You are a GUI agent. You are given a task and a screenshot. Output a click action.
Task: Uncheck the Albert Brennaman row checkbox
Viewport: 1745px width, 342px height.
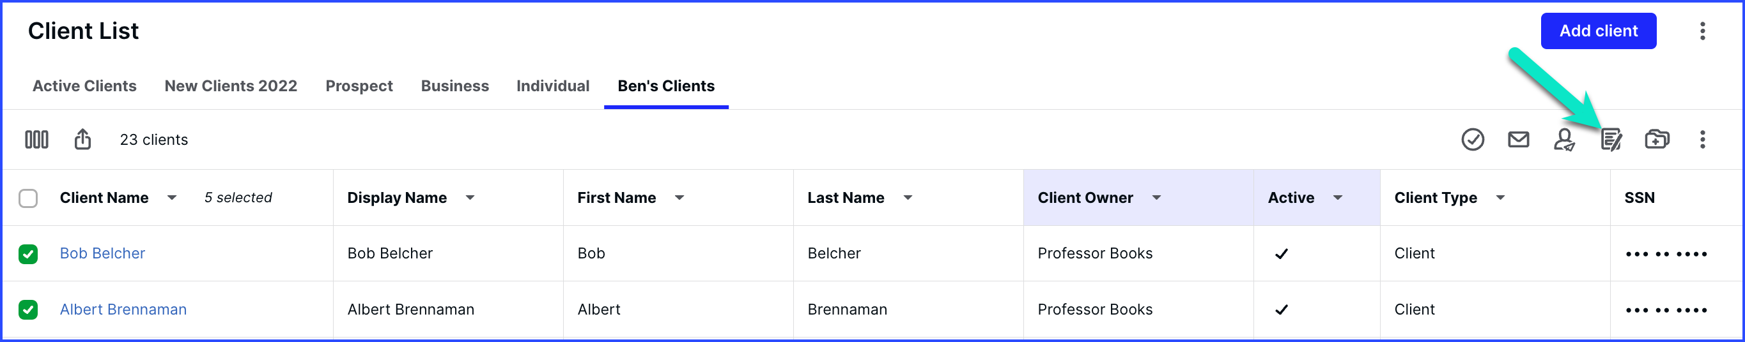click(x=29, y=309)
